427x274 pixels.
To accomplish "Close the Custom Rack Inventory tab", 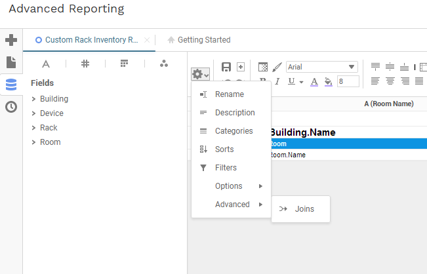I will pos(147,40).
